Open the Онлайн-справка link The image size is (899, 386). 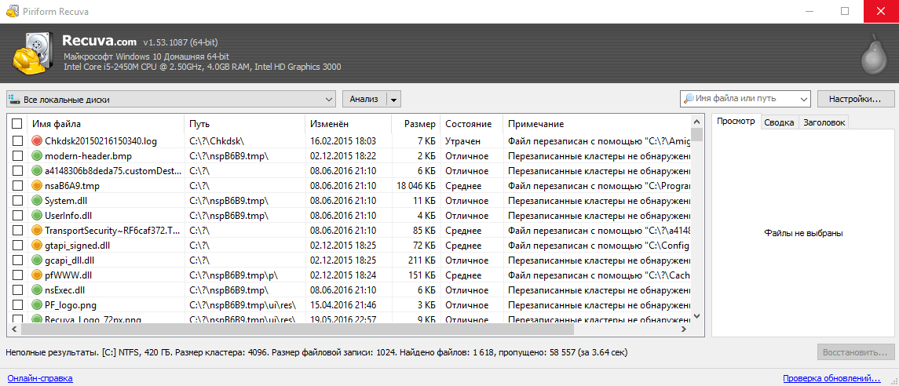[40, 378]
